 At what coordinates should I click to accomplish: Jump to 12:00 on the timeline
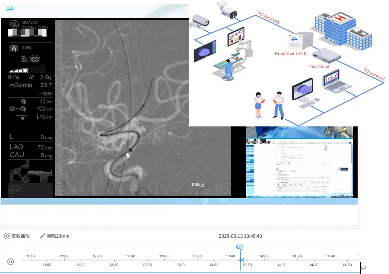point(64,257)
